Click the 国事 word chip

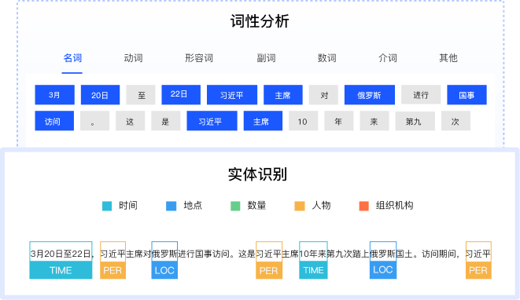pos(467,95)
